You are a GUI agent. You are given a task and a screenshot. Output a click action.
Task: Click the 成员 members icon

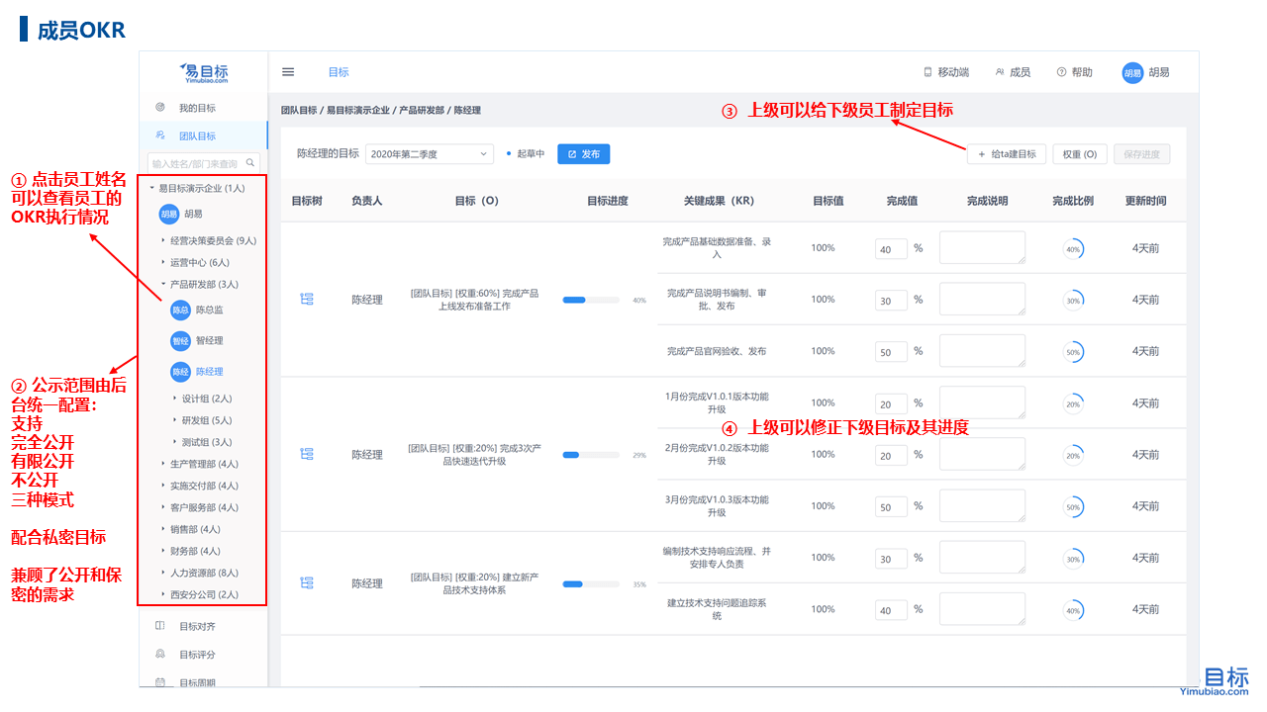click(x=1000, y=72)
